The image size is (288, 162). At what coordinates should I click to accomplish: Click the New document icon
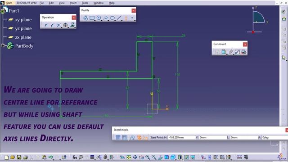(7, 157)
